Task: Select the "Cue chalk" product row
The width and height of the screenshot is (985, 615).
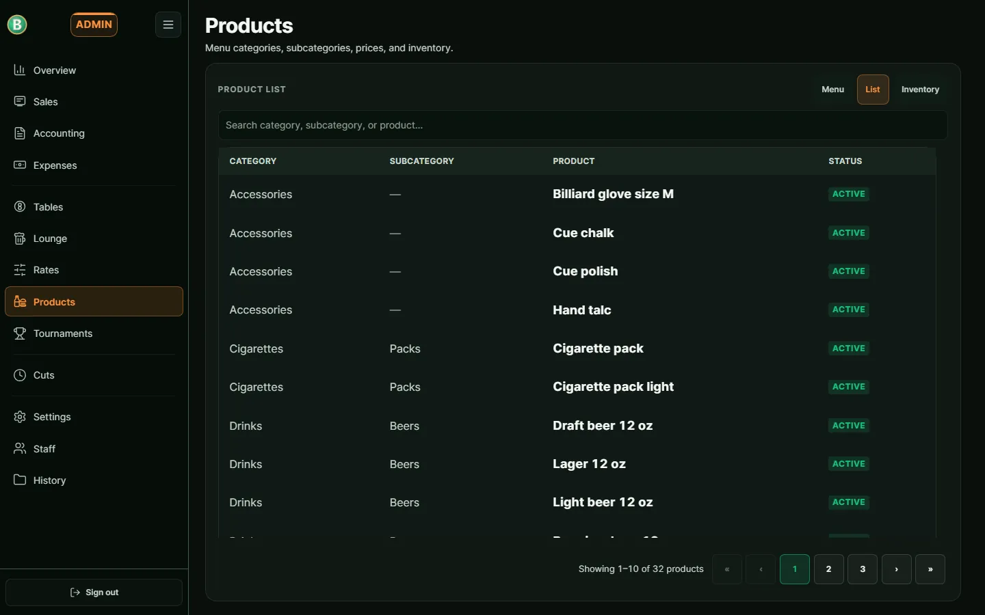Action: (577, 233)
